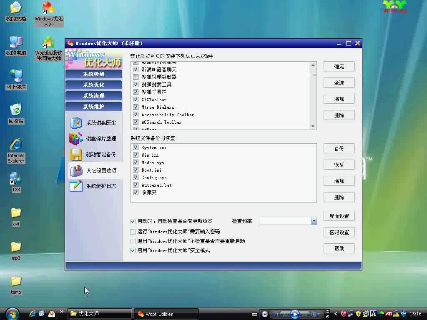Open 界面设置 interface settings
This screenshot has height=320, width=427.
coord(339,216)
